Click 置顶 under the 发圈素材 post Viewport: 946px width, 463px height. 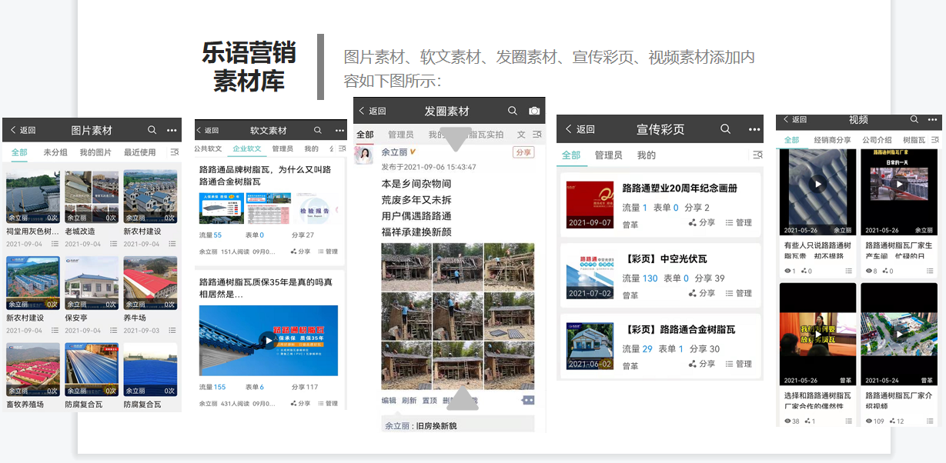tap(430, 401)
